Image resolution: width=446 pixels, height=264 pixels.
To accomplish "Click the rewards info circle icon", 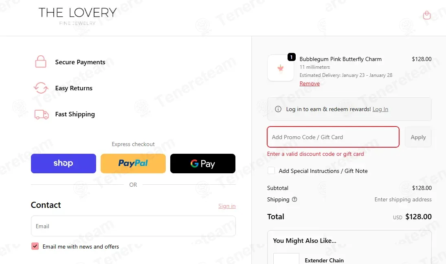I will point(278,109).
